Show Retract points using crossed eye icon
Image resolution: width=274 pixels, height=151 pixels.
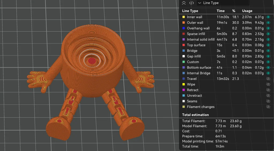tap(268, 90)
